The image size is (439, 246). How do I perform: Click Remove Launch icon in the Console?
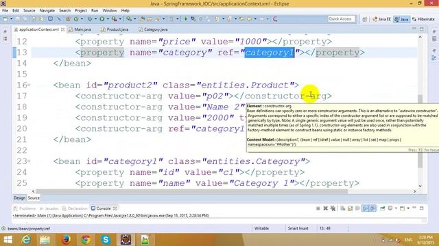[325, 208]
